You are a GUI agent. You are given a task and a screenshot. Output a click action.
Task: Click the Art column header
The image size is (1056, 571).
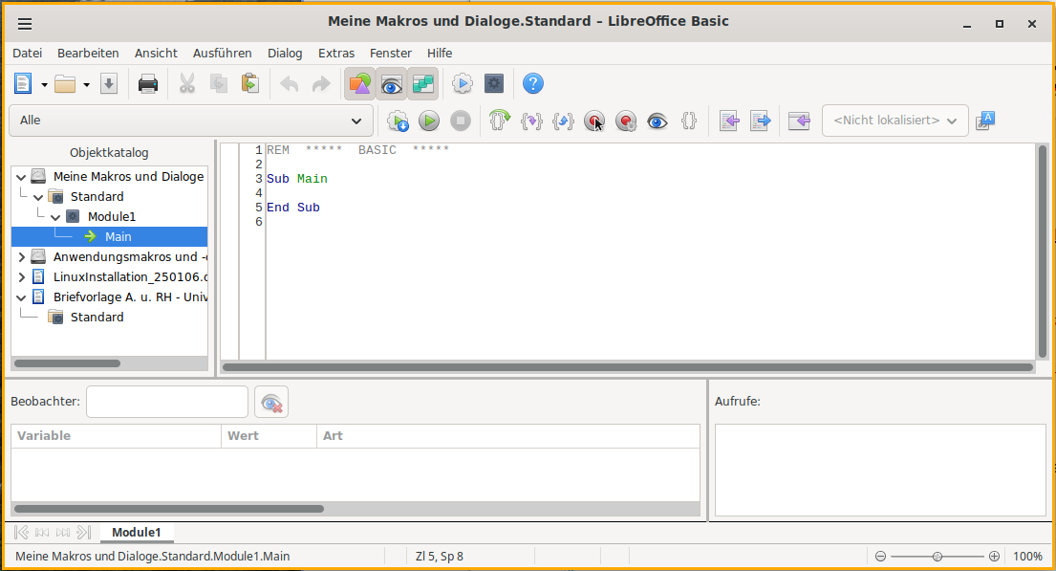point(507,436)
